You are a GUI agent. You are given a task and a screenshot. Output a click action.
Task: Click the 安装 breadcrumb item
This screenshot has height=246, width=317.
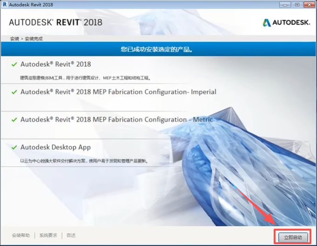click(x=14, y=39)
